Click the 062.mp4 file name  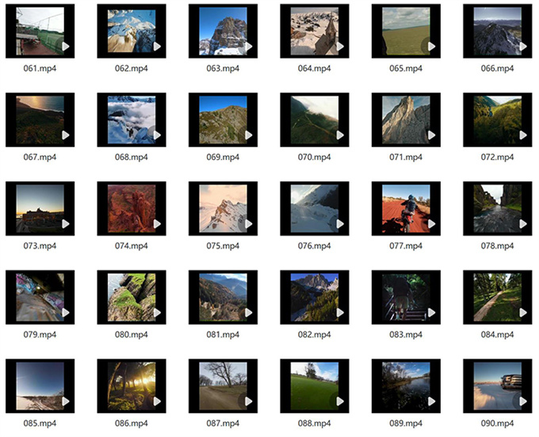[132, 68]
